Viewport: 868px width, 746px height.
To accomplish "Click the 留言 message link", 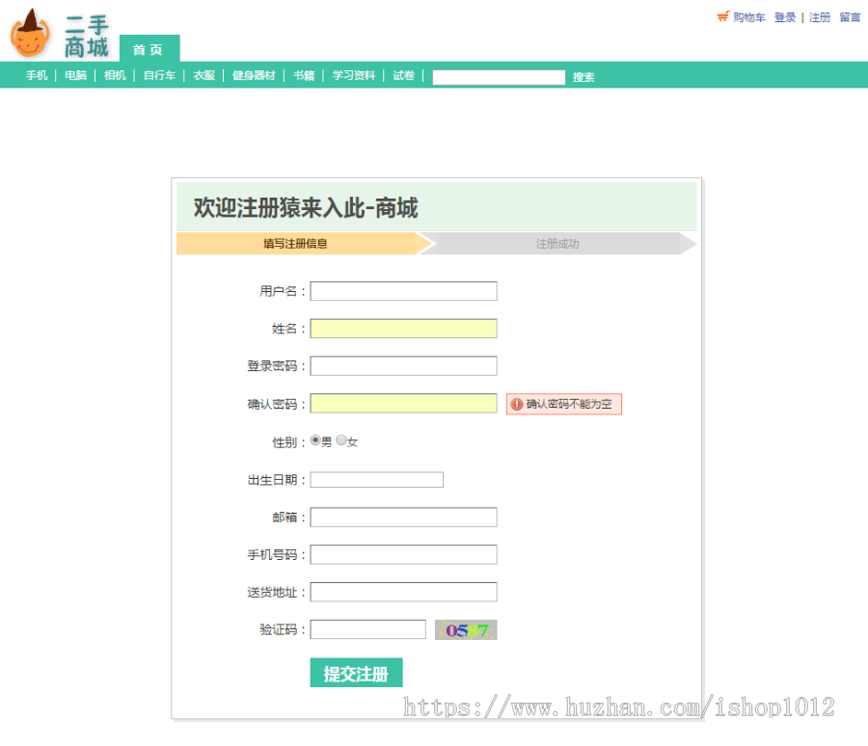I will click(851, 16).
